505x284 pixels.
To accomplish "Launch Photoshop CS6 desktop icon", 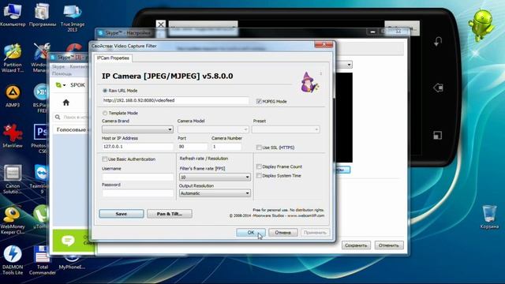I will (x=40, y=139).
